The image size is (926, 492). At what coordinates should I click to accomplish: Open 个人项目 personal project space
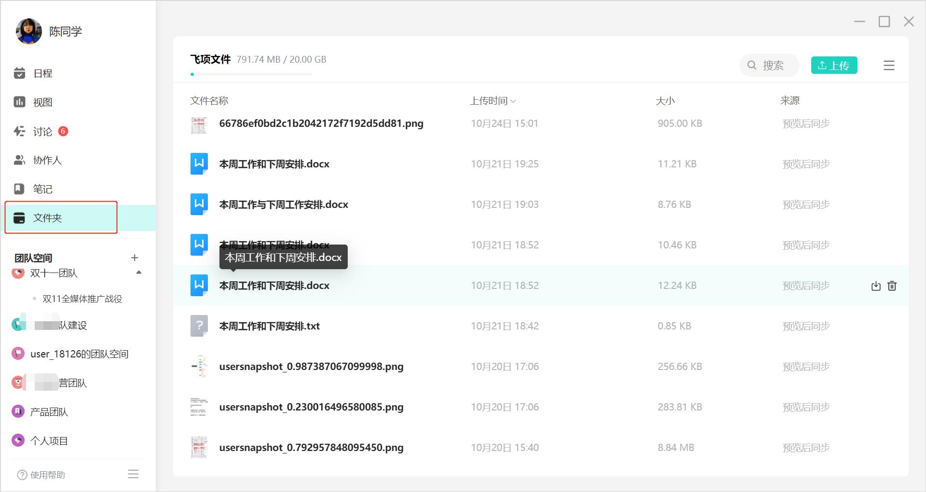point(49,440)
